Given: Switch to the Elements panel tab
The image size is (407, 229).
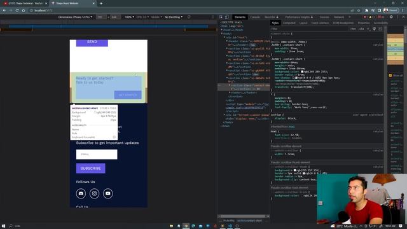Looking at the screenshot, I should tap(240, 17).
